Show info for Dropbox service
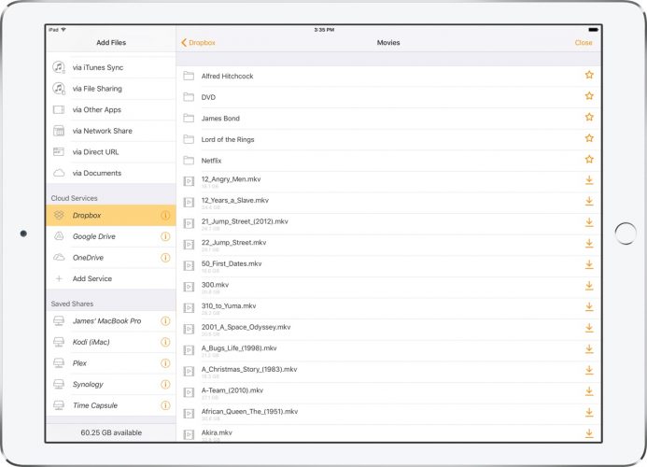This screenshot has height=467, width=647. pyautogui.click(x=165, y=216)
